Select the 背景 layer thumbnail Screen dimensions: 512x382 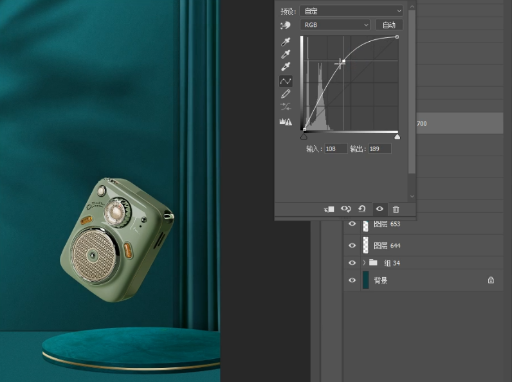366,280
